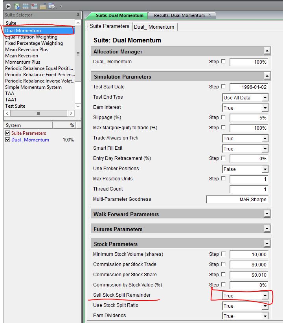Open the Sell Stock Split Remainder dropdown

(x=265, y=296)
